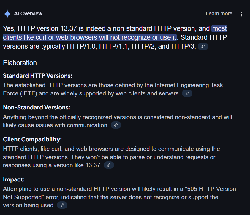The height and width of the screenshot is (215, 250).
Task: Click the Non-Standard Versions heading
Action: coord(37,107)
